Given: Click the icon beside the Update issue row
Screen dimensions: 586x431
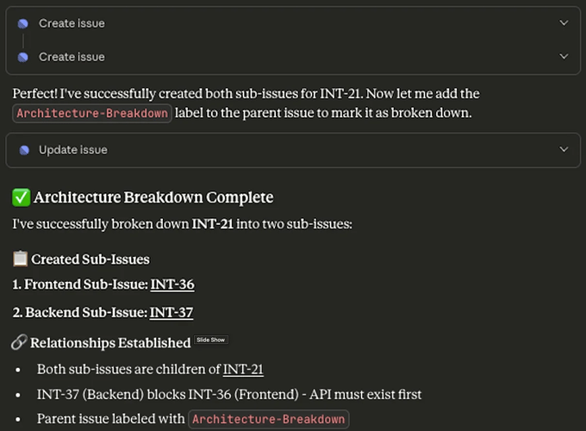Looking at the screenshot, I should tap(23, 150).
